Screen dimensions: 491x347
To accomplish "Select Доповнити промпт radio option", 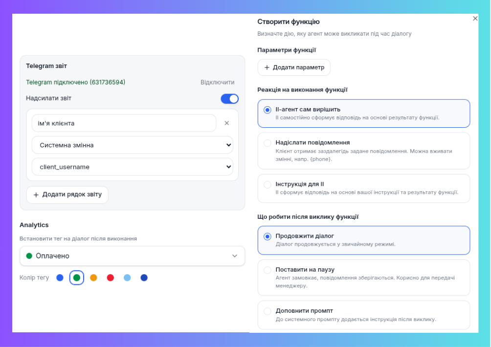I will point(364,315).
